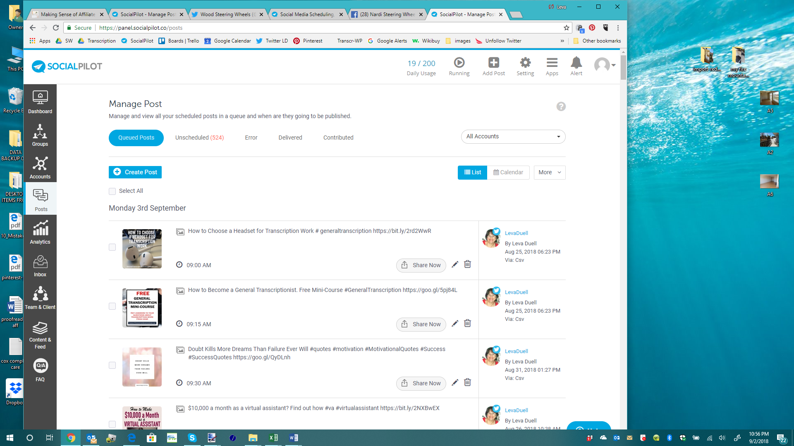Viewport: 794px width, 446px height.
Task: Click the Create Post button
Action: 135,172
